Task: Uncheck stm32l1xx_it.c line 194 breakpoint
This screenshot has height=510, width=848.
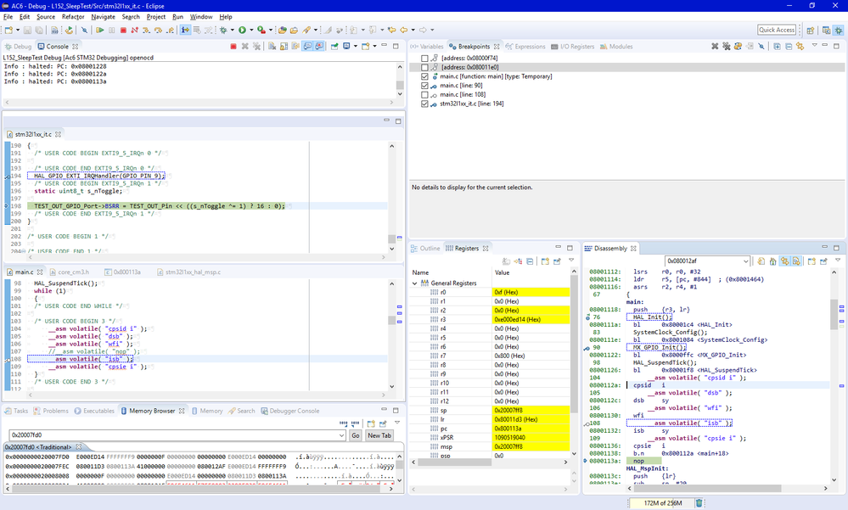Action: coord(424,104)
